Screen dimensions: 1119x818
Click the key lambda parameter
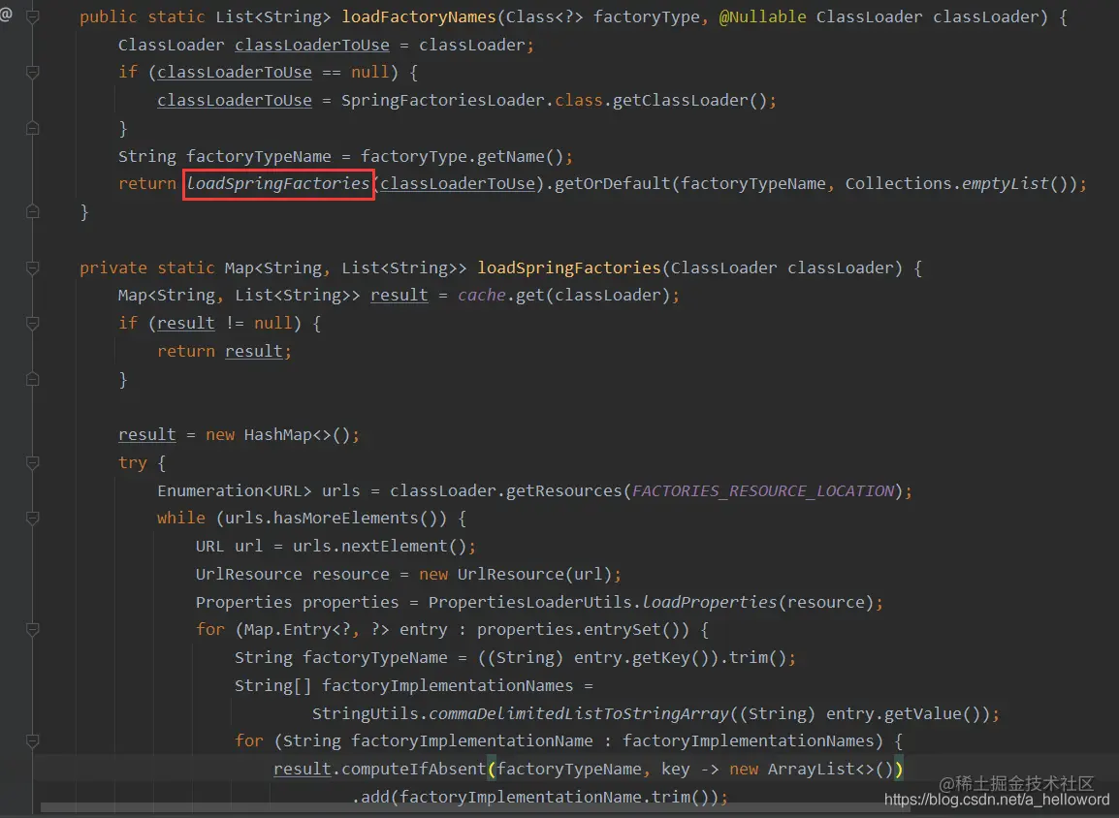pyautogui.click(x=676, y=770)
